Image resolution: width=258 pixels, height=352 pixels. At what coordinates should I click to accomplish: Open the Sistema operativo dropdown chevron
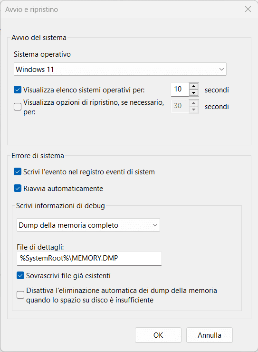click(221, 69)
